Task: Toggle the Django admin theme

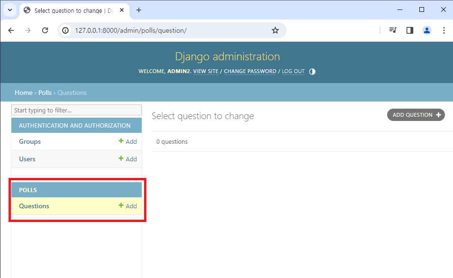Action: pos(312,72)
